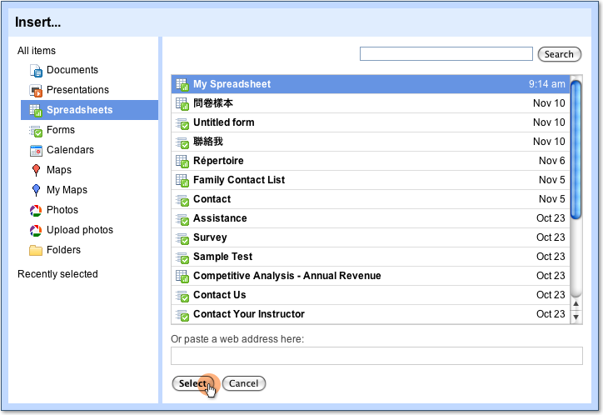Click the Photos pinwheel icon
Image resolution: width=603 pixels, height=415 pixels.
[36, 210]
